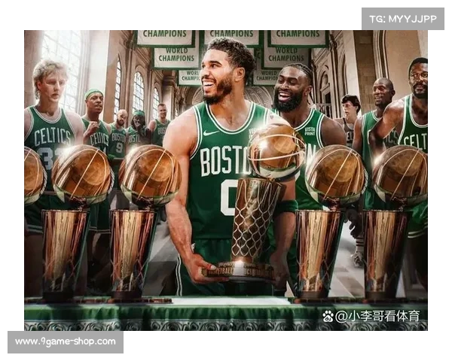This screenshot has height=361, width=452.
Task: Click the TG: MYYJJPP label
Action: coord(402,19)
